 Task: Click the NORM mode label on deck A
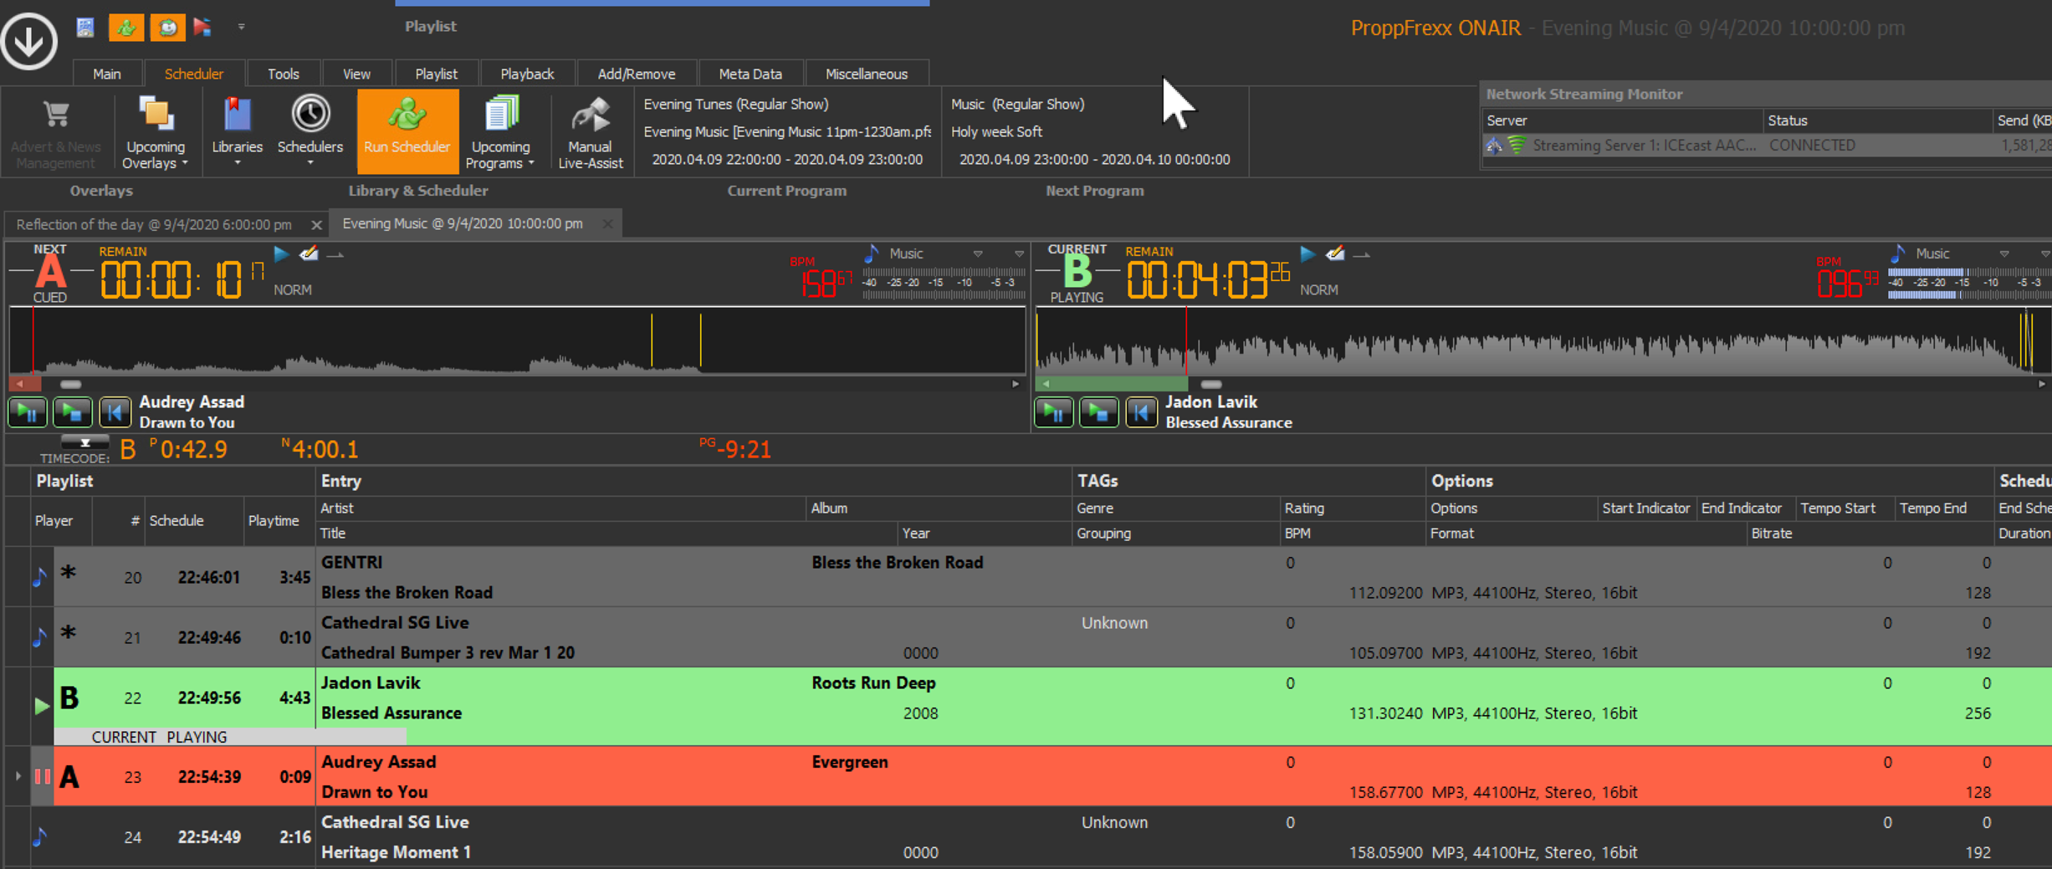tap(293, 289)
